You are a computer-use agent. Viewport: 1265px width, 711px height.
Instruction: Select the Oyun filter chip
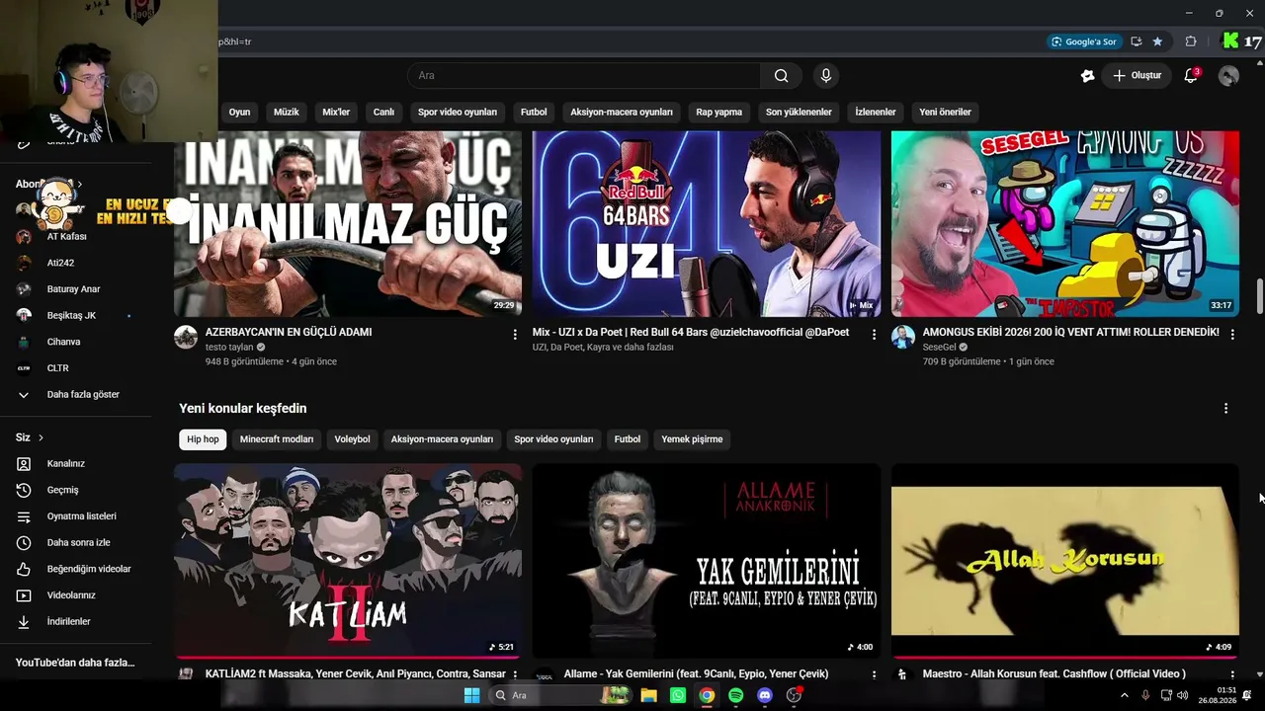pyautogui.click(x=240, y=113)
